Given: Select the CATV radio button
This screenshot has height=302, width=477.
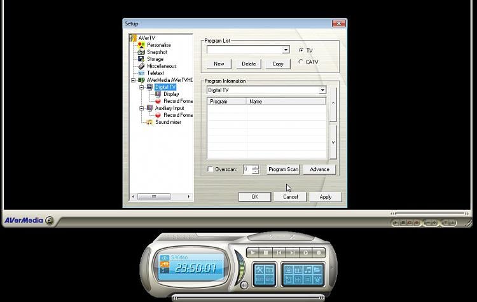Looking at the screenshot, I should pyautogui.click(x=301, y=62).
